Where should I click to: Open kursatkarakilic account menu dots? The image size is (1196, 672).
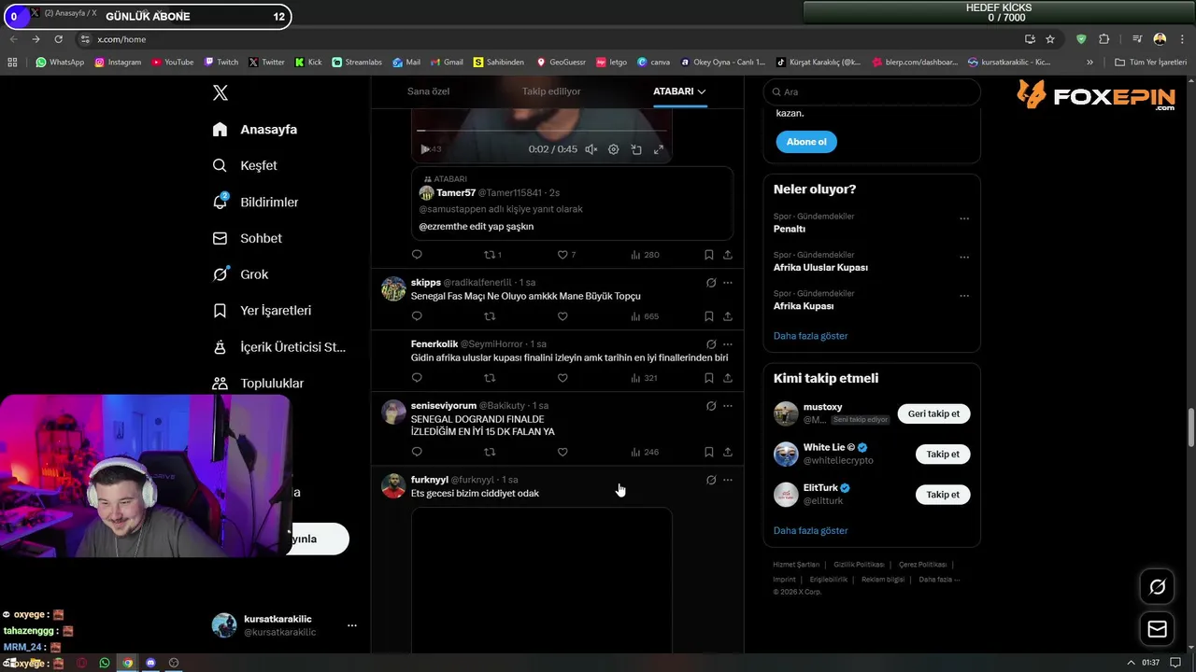tap(351, 625)
